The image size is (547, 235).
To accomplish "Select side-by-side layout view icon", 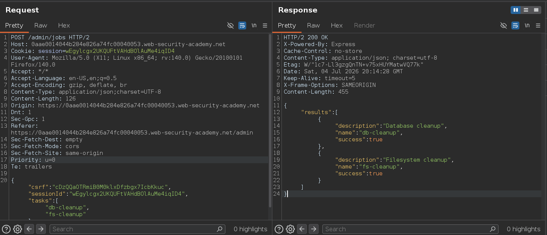I will [516, 10].
